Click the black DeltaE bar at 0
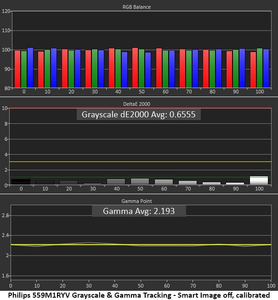 pos(21,181)
